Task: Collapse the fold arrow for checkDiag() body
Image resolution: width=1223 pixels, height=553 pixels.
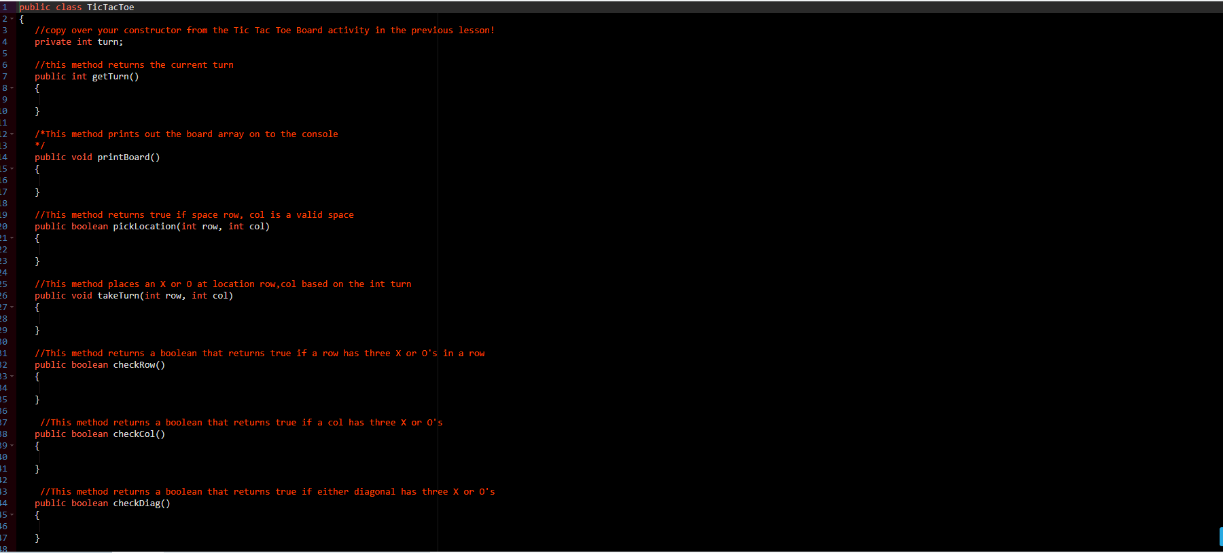Action: point(12,515)
